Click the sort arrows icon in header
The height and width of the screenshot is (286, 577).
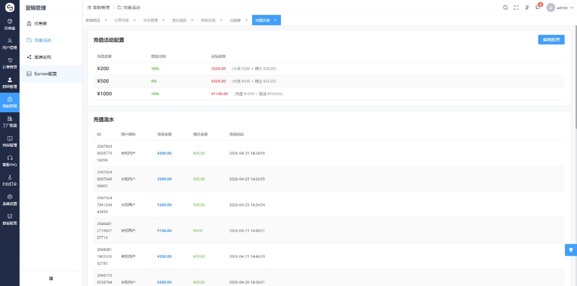527,7
